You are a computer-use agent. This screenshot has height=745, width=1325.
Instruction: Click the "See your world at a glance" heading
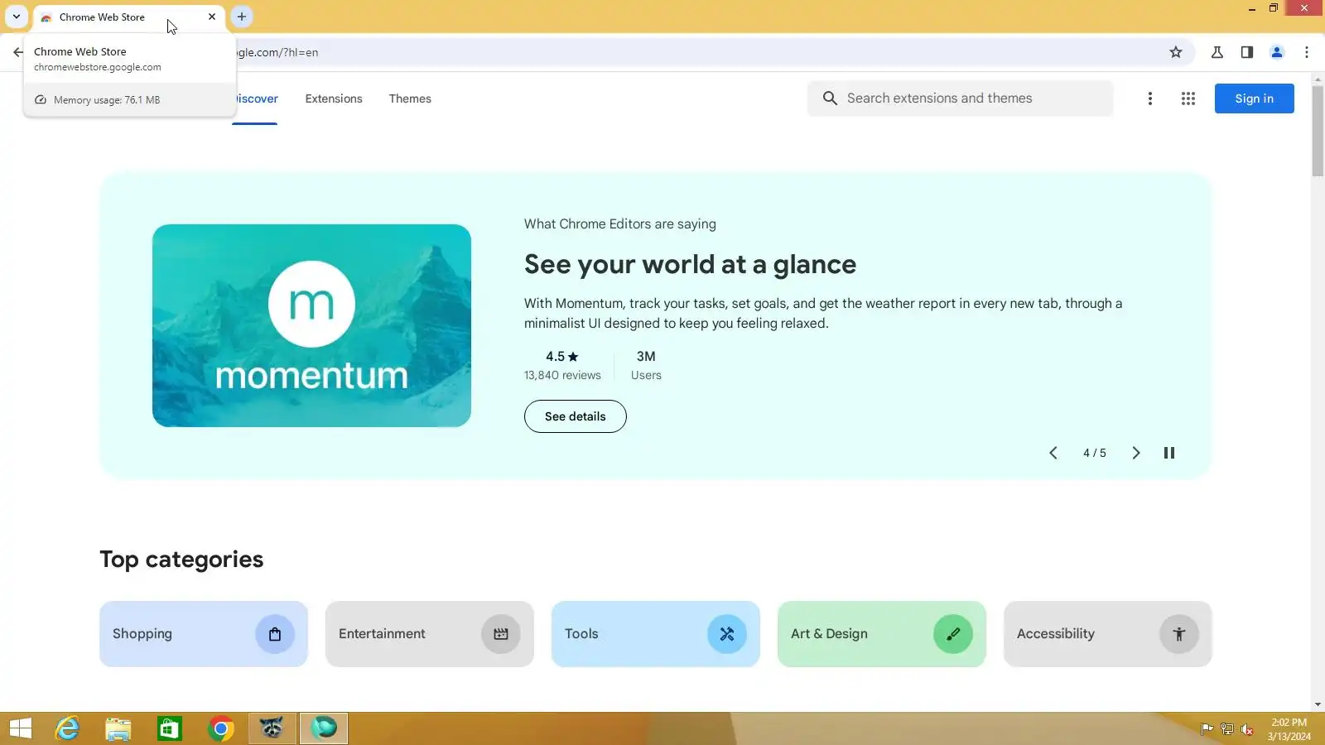pos(690,264)
